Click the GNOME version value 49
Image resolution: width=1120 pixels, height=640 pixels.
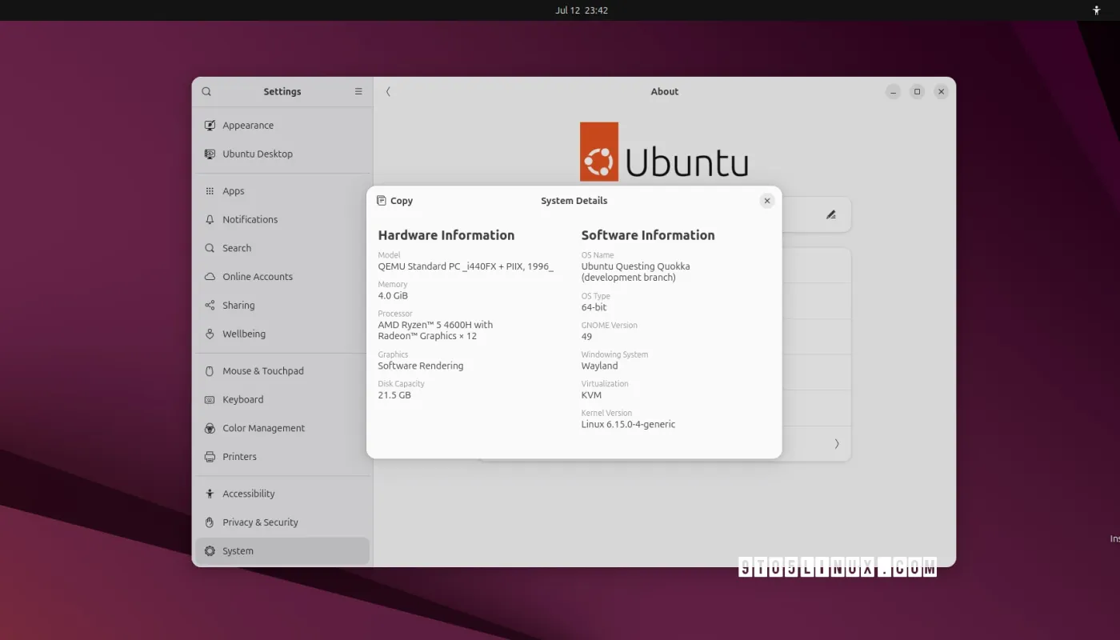(x=587, y=337)
